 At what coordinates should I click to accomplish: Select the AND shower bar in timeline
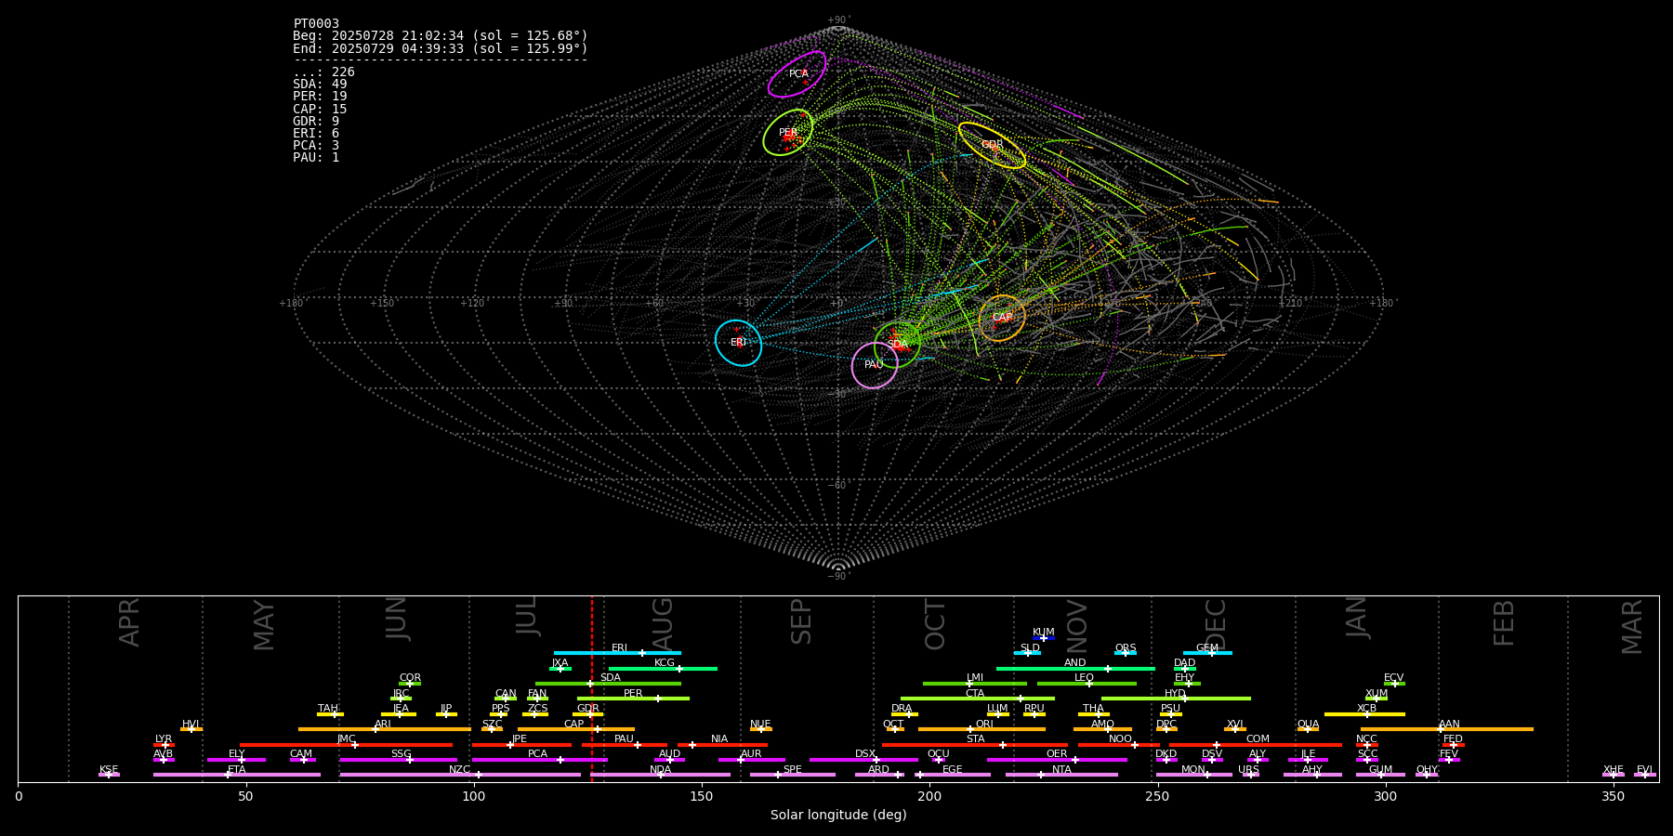coord(1075,669)
